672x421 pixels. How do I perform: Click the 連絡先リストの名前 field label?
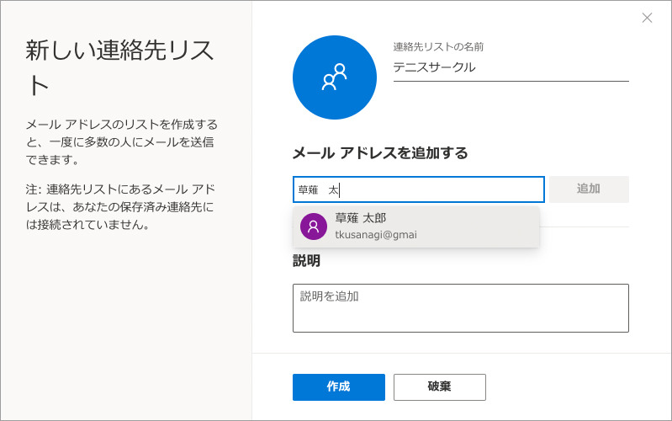[438, 47]
